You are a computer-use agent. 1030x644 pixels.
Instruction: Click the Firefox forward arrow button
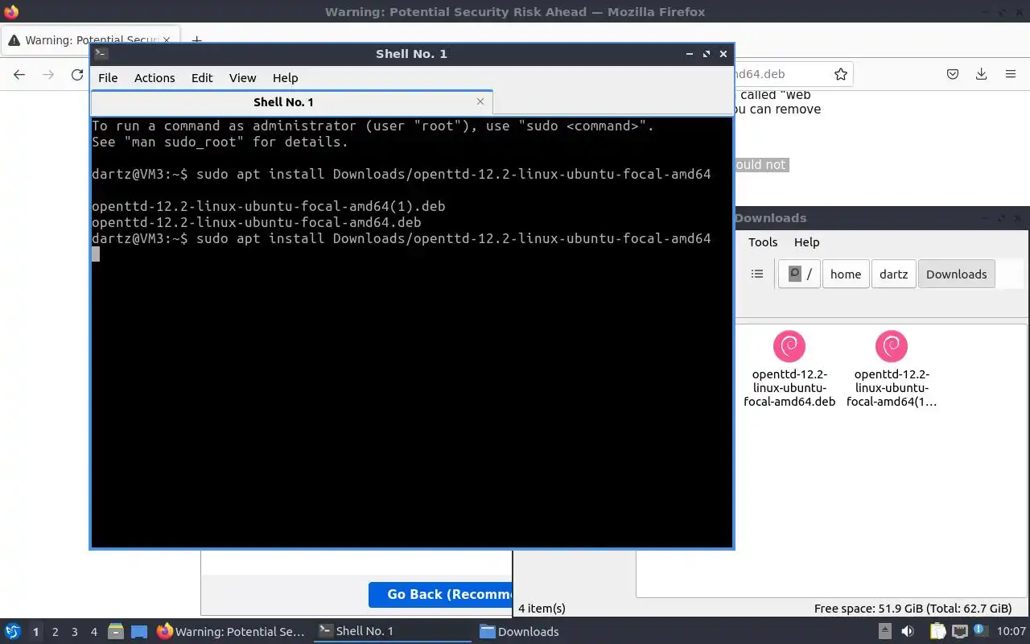coord(48,74)
